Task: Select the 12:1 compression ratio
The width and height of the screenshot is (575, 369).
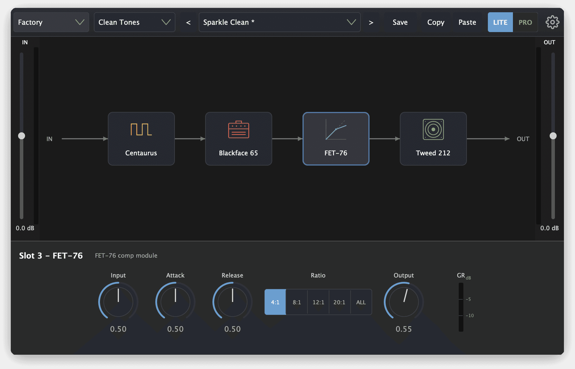Action: pos(318,302)
